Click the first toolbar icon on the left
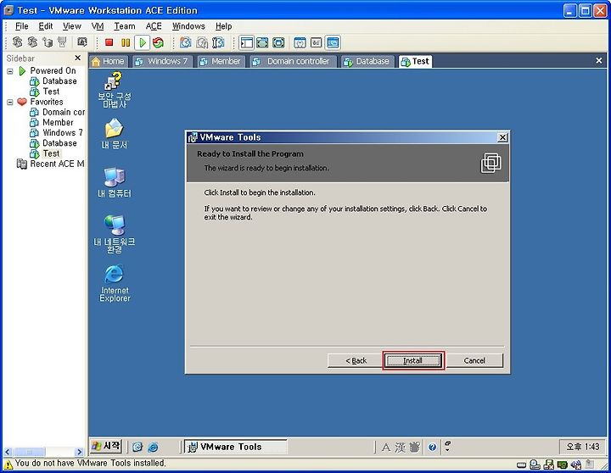The width and height of the screenshot is (611, 473). coord(17,42)
